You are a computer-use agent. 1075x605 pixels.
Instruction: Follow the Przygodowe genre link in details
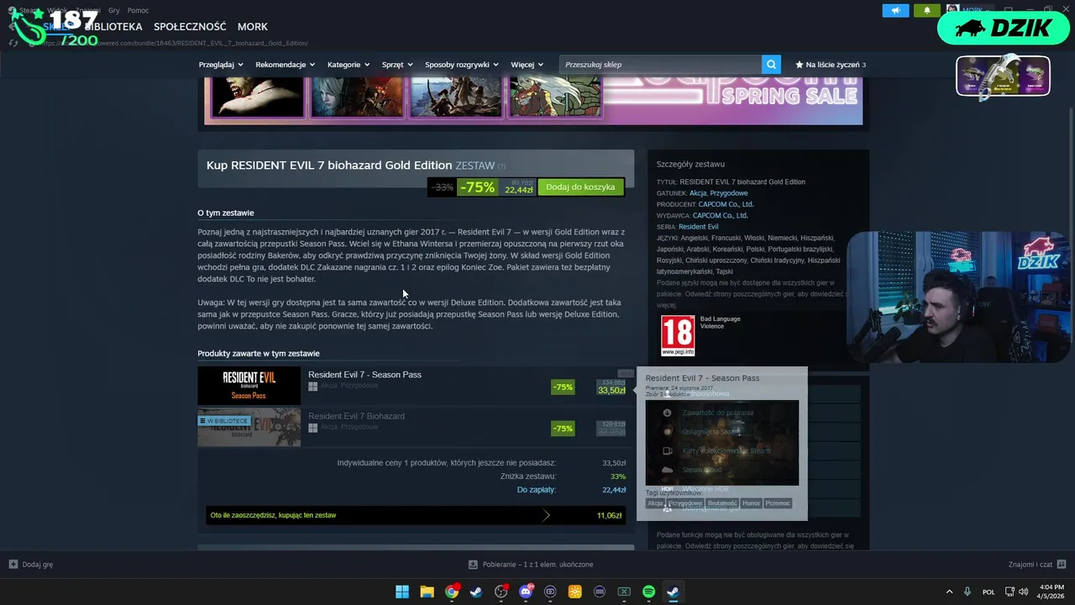(729, 193)
